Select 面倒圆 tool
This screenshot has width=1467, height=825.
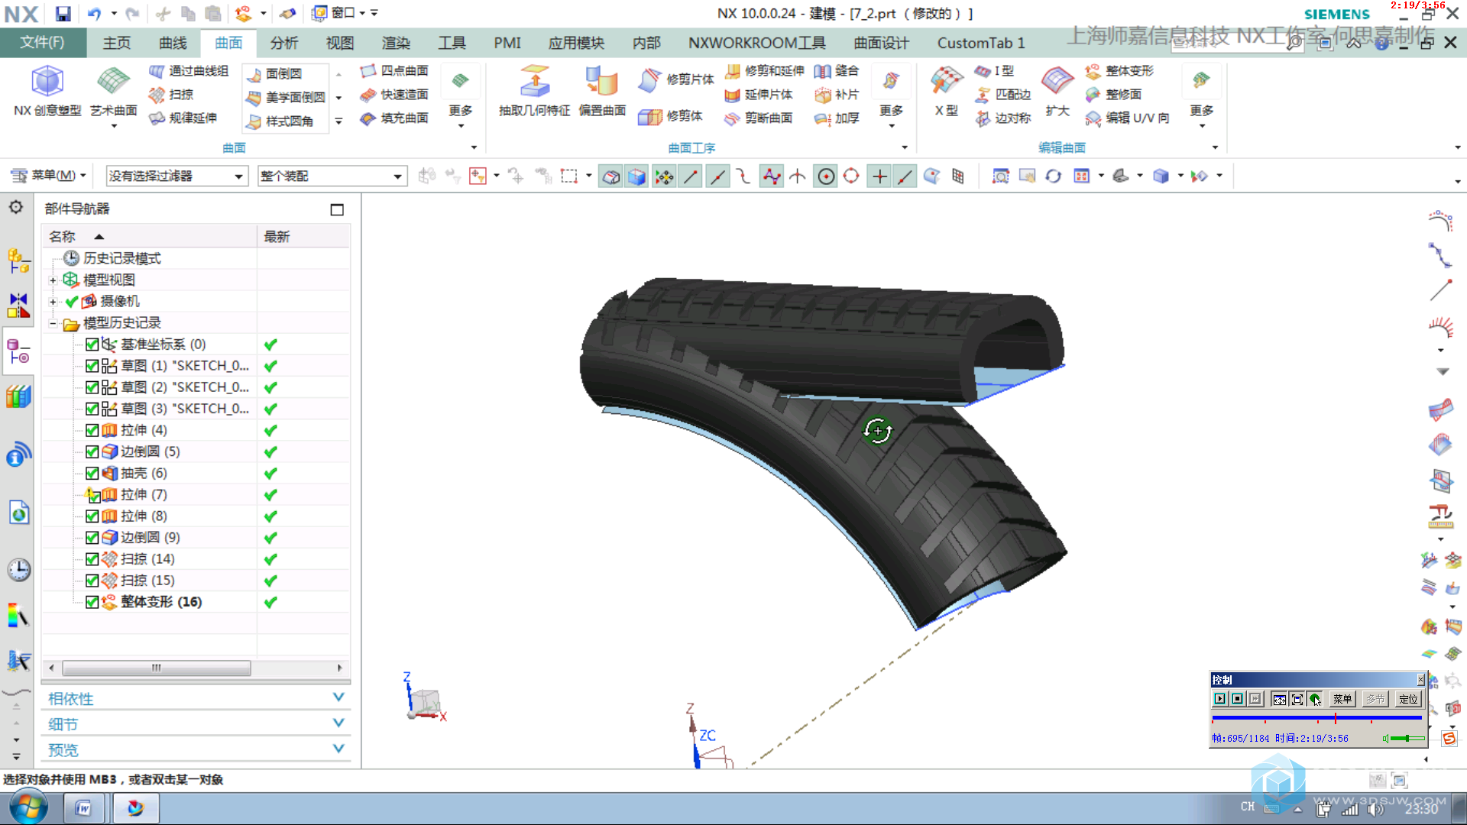274,73
